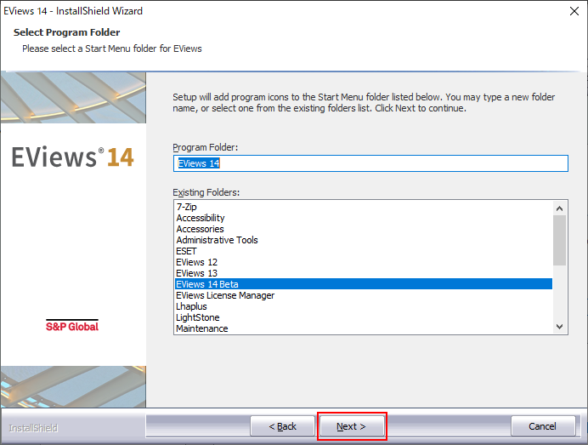The height and width of the screenshot is (445, 588).
Task: Go back with the Back button
Action: coord(282,426)
